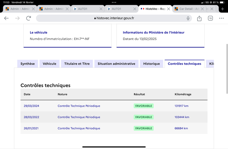The image size is (228, 149).
Task: Tap the 11:53 clock in status bar
Action: [x=6, y=2]
